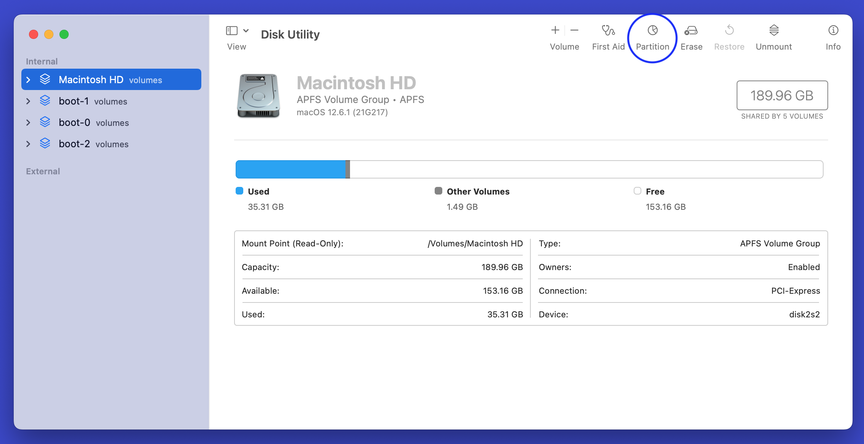Image resolution: width=864 pixels, height=444 pixels.
Task: Click the gray Other Volumes bar segment
Action: [x=348, y=169]
